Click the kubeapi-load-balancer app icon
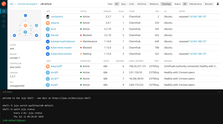Viewport: 223px width, 124px height. [48, 42]
